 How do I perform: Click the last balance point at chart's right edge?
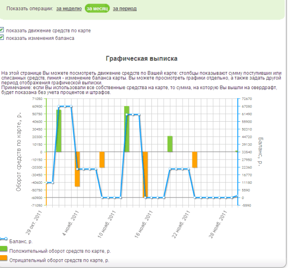click(238, 196)
